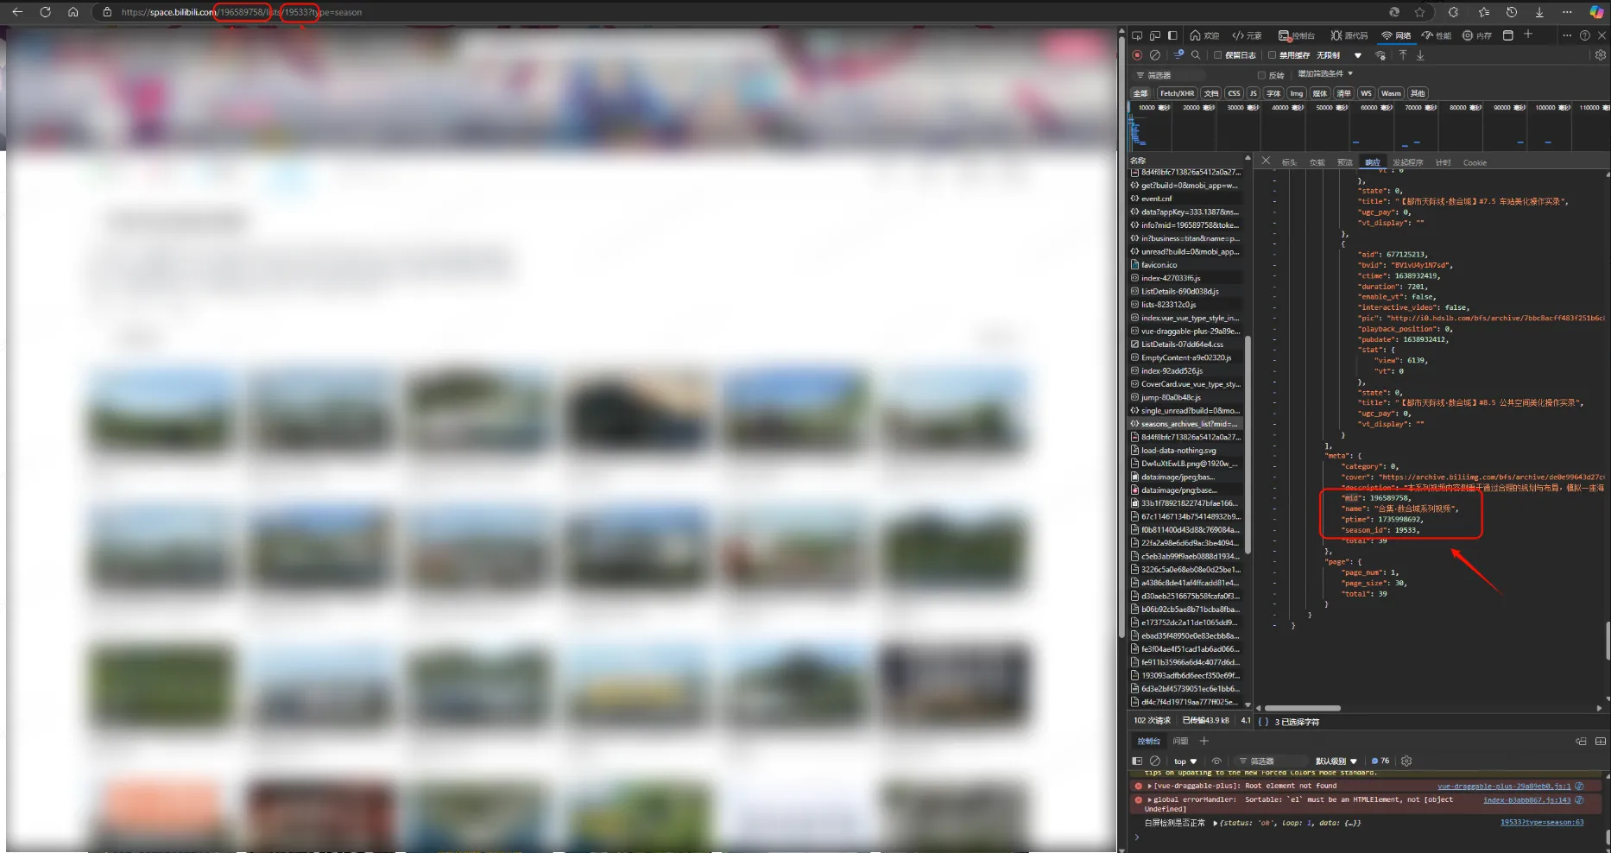
Task: Open the 预览 request tab
Action: click(1345, 162)
